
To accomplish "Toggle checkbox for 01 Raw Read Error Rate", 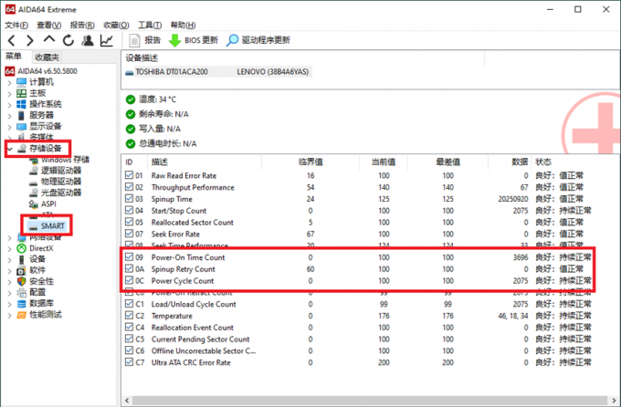I will point(129,175).
